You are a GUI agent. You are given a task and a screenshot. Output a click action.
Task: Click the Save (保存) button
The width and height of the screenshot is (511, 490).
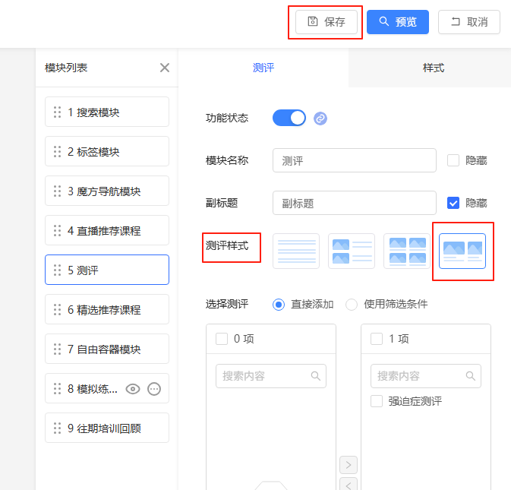tap(326, 22)
